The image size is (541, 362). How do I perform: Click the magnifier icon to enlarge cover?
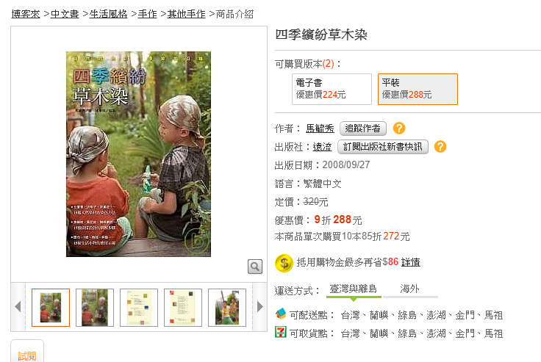[x=255, y=267]
